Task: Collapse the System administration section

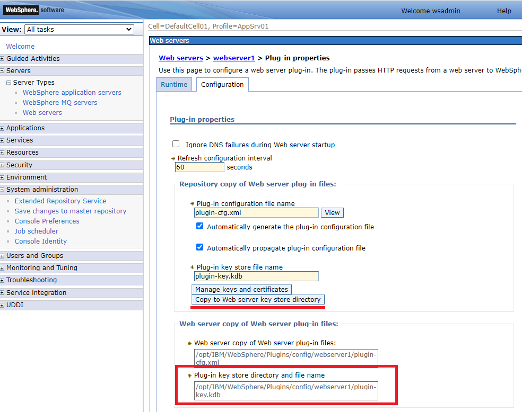Action: pos(2,190)
